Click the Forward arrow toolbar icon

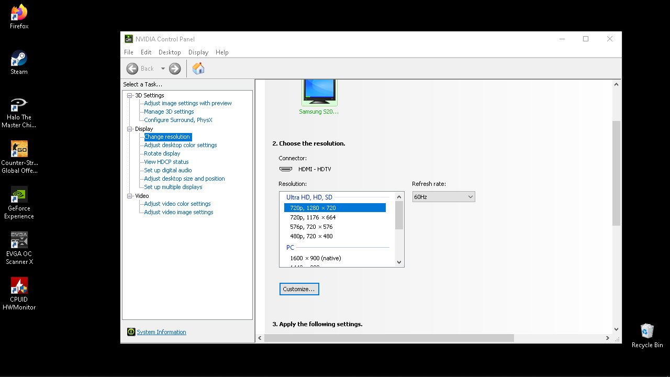pyautogui.click(x=175, y=69)
